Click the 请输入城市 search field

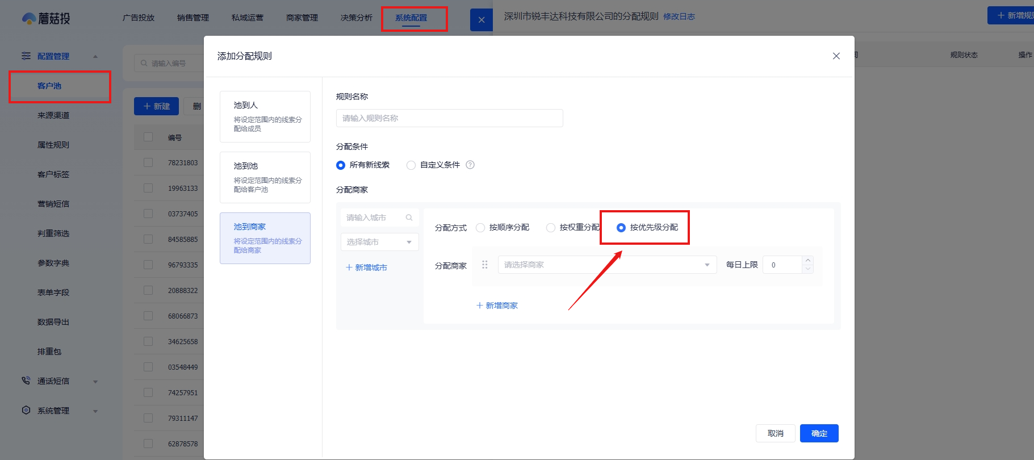[380, 218]
